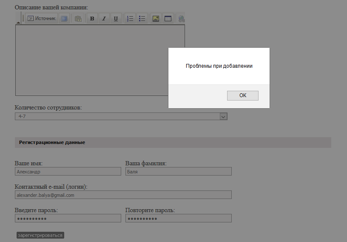Toggle the Источник source view button
The width and height of the screenshot is (347, 242).
(x=41, y=19)
